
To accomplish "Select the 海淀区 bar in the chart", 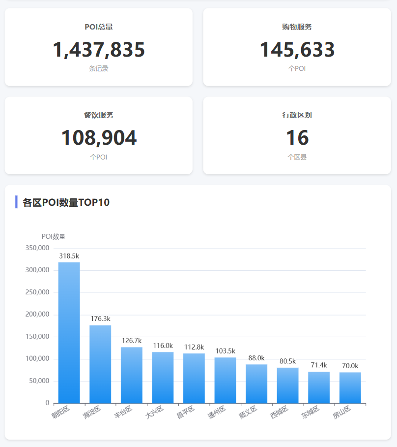I will click(x=100, y=364).
